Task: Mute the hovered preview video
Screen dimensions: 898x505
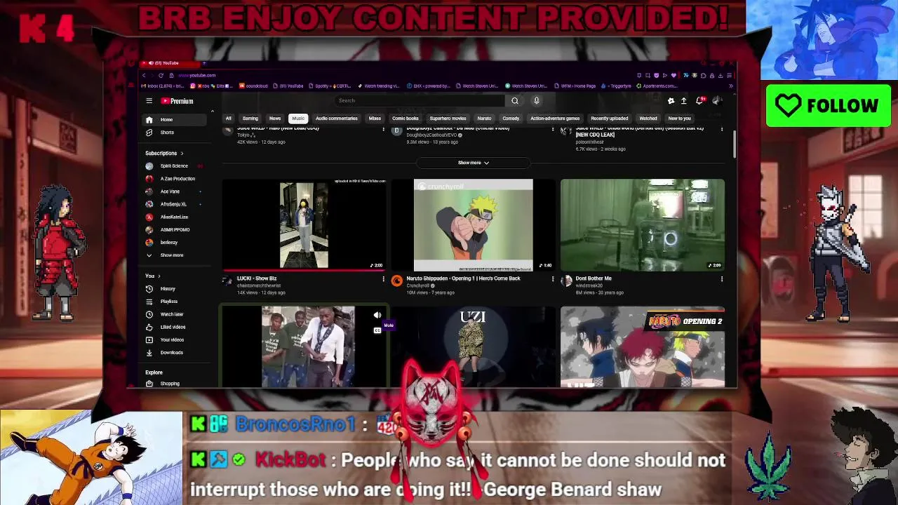Action: (377, 316)
